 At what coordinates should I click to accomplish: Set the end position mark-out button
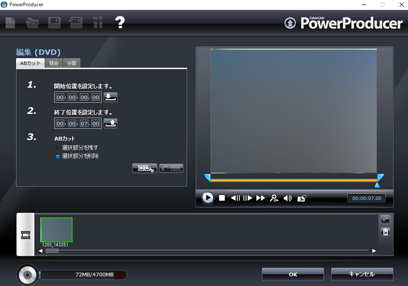(111, 124)
